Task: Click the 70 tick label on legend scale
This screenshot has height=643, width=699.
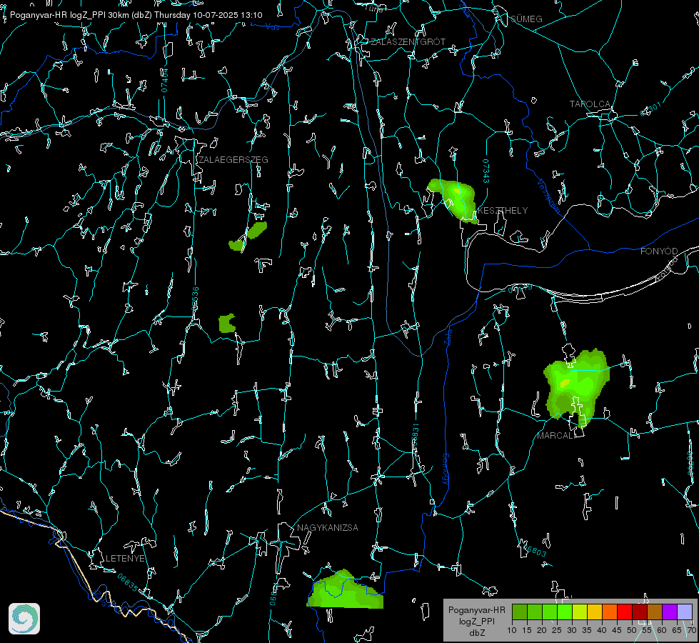Action: click(692, 631)
